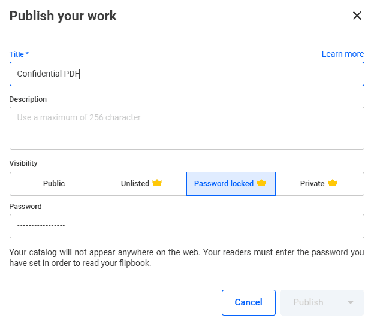Click the crown icon beside Unlisted
Screen dimensions: 374x324
(x=157, y=183)
